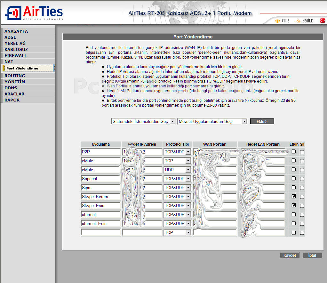
Task: Select Port Yönlendirme submenu item
Action: pyautogui.click(x=28, y=68)
